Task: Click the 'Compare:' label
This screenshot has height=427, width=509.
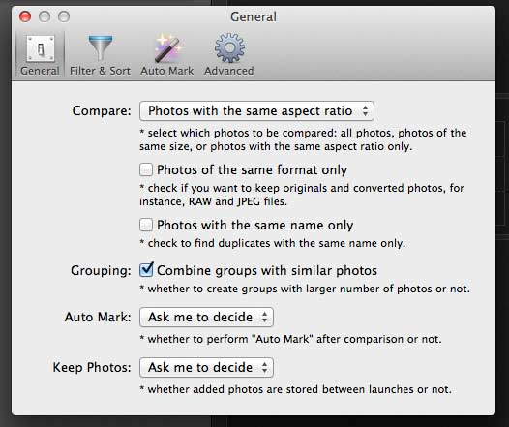Action: pyautogui.click(x=102, y=110)
